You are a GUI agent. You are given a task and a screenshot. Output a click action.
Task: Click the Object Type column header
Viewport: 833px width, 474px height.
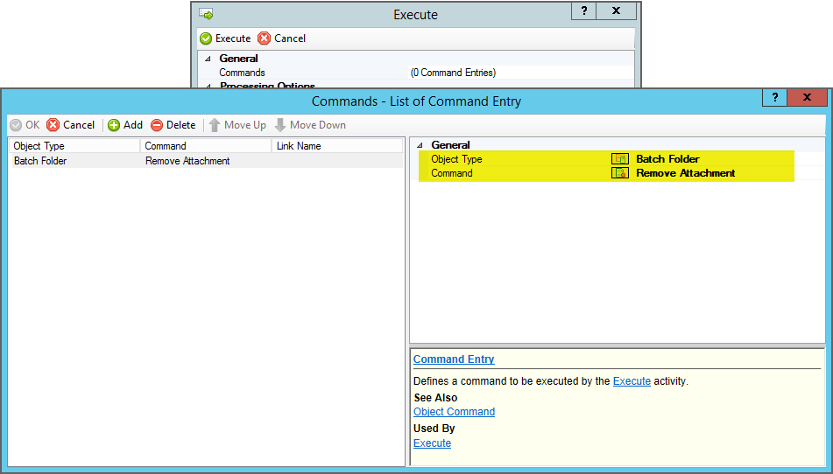74,146
